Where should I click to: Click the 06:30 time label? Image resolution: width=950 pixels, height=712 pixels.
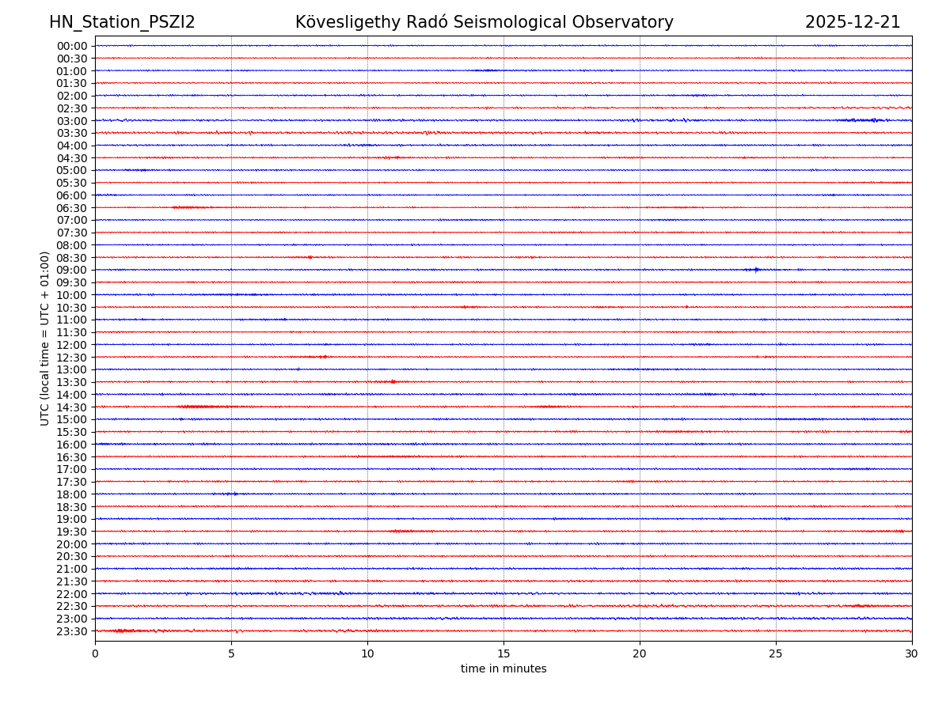point(72,208)
